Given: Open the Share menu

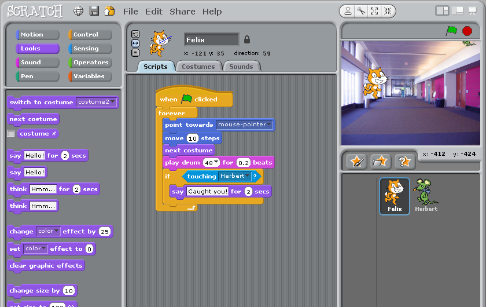Looking at the screenshot, I should tap(182, 12).
